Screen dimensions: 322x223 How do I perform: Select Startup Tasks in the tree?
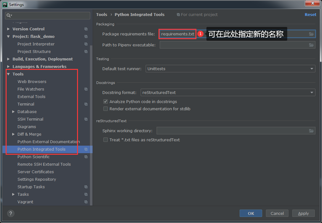[x=31, y=187]
